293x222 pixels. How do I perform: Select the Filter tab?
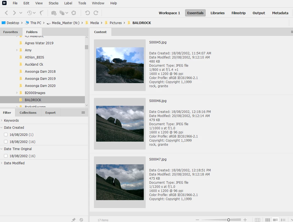tap(7, 112)
